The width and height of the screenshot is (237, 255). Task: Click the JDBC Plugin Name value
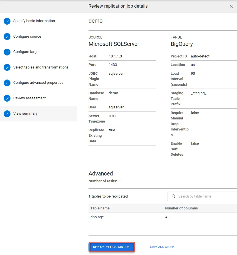coord(116,74)
